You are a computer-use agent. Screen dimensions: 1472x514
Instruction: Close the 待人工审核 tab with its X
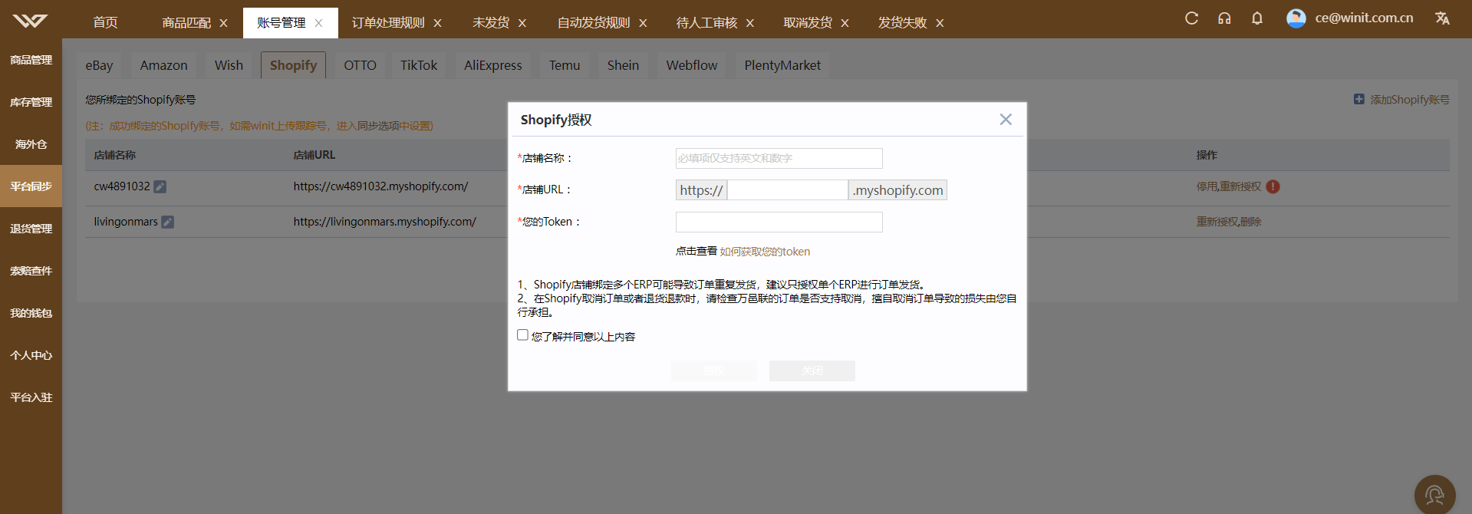[x=749, y=23]
